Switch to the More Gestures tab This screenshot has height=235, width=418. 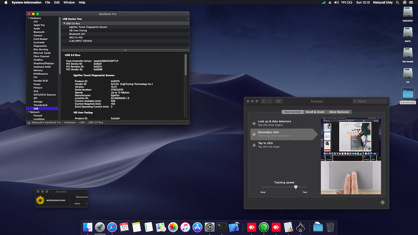tap(339, 112)
